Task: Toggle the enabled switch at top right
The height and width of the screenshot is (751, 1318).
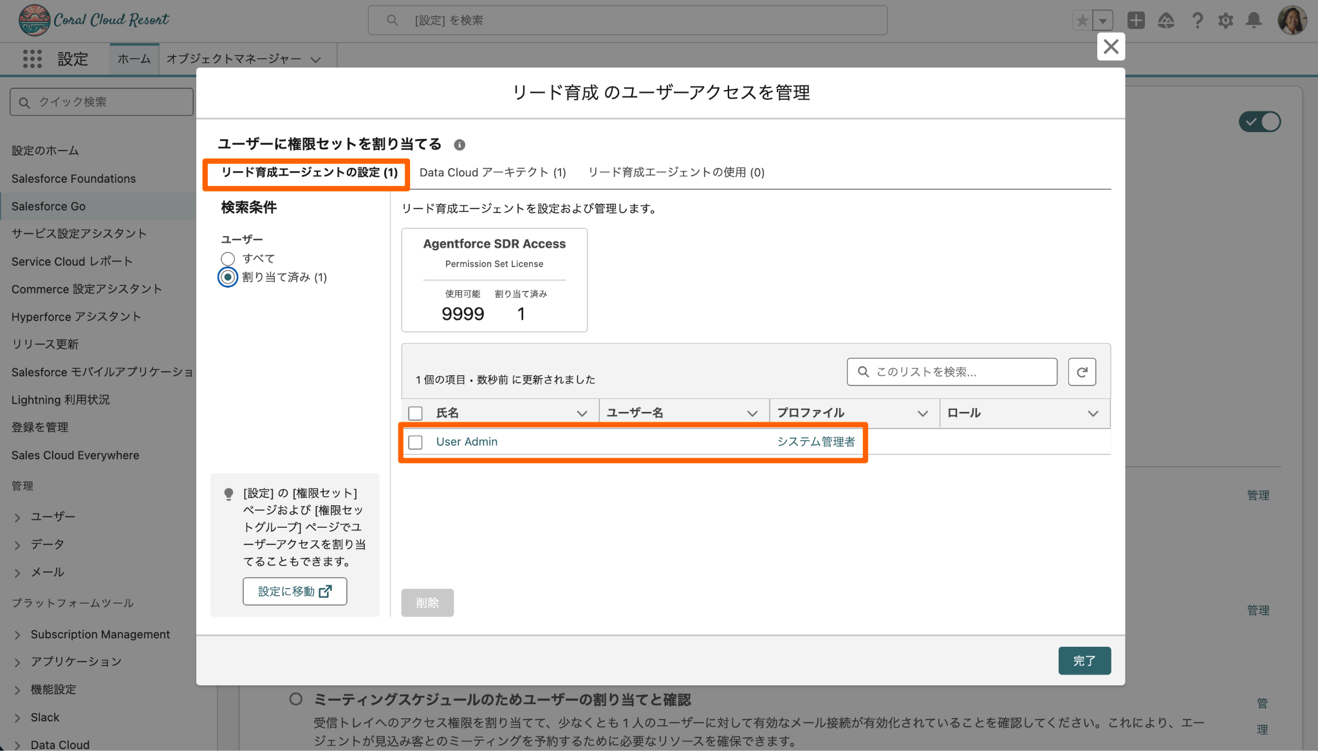Action: [x=1259, y=122]
